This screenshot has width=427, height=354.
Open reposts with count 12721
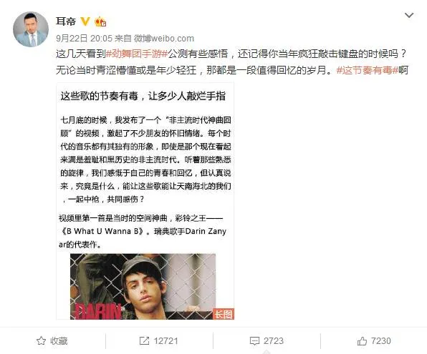159,340
